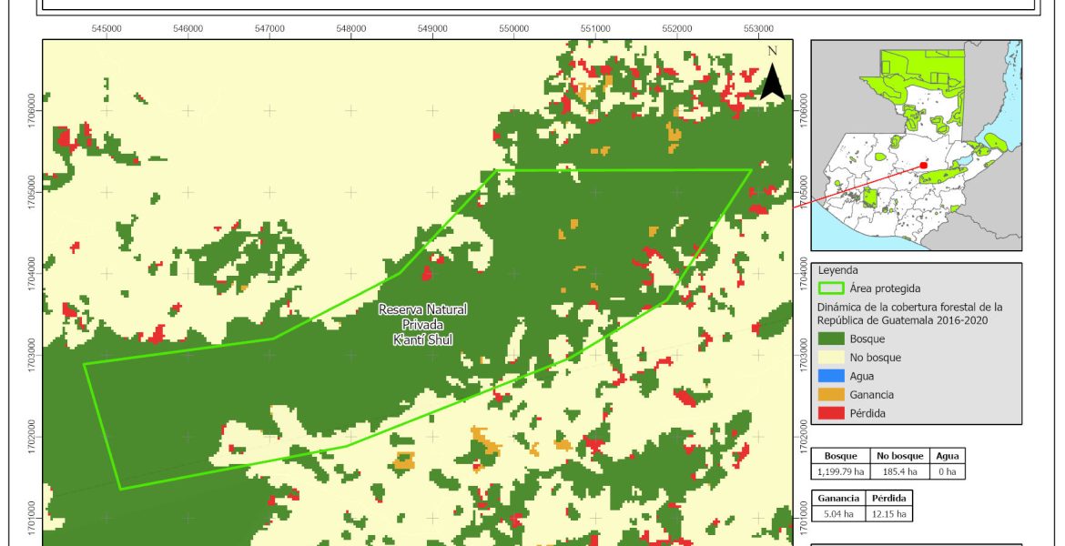Click the Leyenda heading
The height and width of the screenshot is (546, 1065).
[838, 270]
